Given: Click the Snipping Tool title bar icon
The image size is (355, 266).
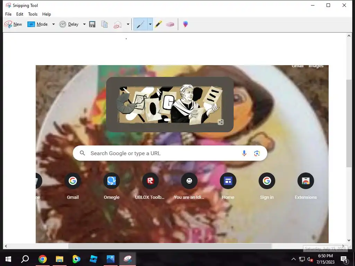Looking at the screenshot, I should click(8, 5).
